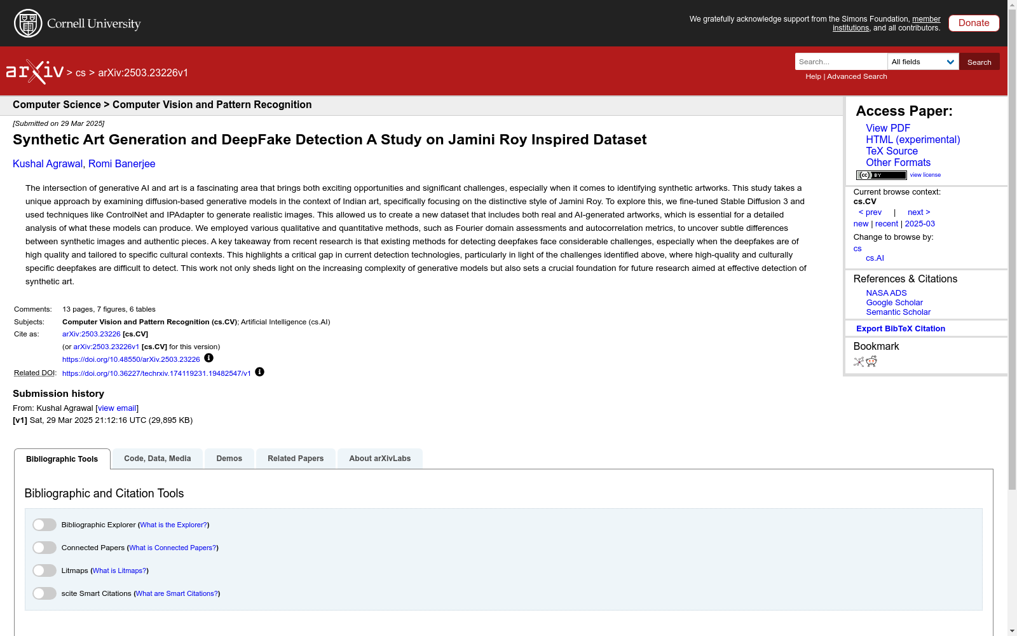Open the arXiv home logo

click(x=35, y=72)
